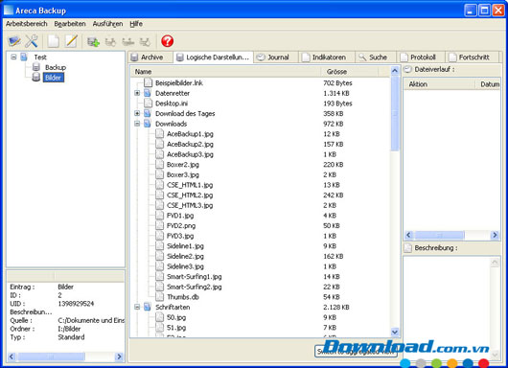
Task: Select the FVD3.jpg file row
Action: coord(180,236)
